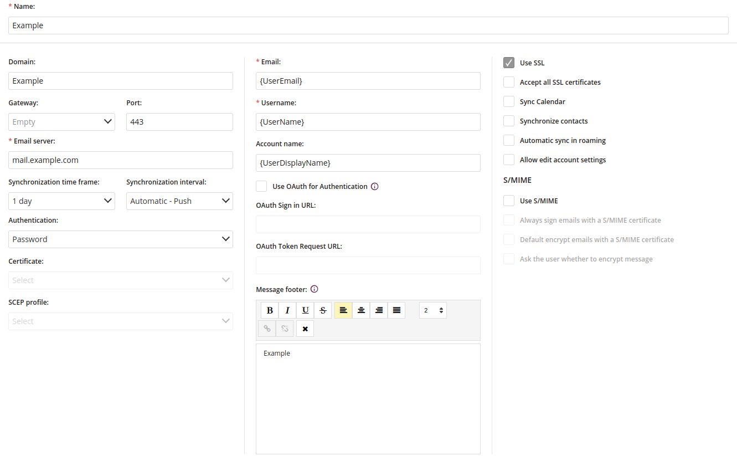
Task: Open Synchronization interval dropdown
Action: click(179, 201)
